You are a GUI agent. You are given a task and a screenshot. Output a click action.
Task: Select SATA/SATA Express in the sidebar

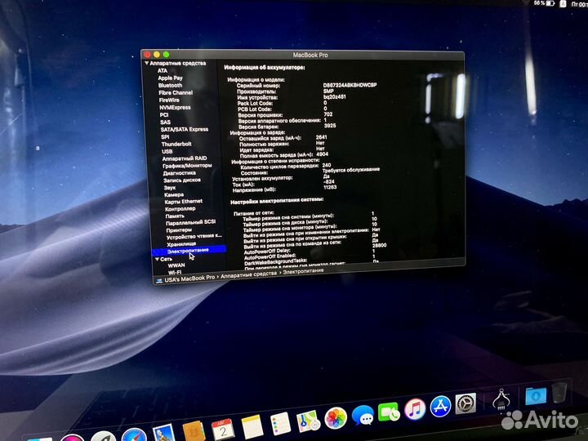pos(185,129)
